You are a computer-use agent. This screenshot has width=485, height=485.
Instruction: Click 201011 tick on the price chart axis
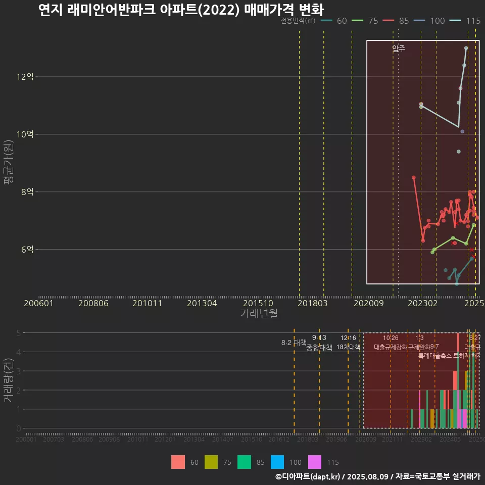coord(147,303)
